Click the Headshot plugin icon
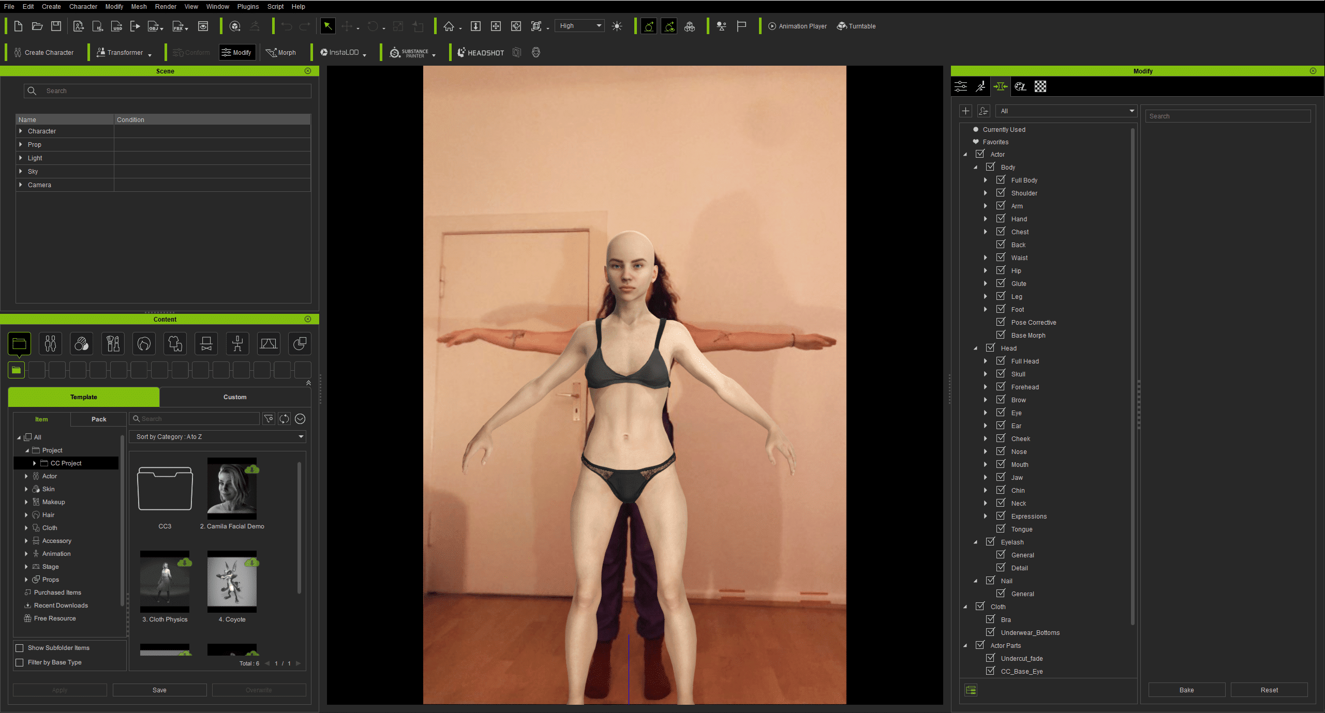This screenshot has width=1325, height=713. (480, 53)
